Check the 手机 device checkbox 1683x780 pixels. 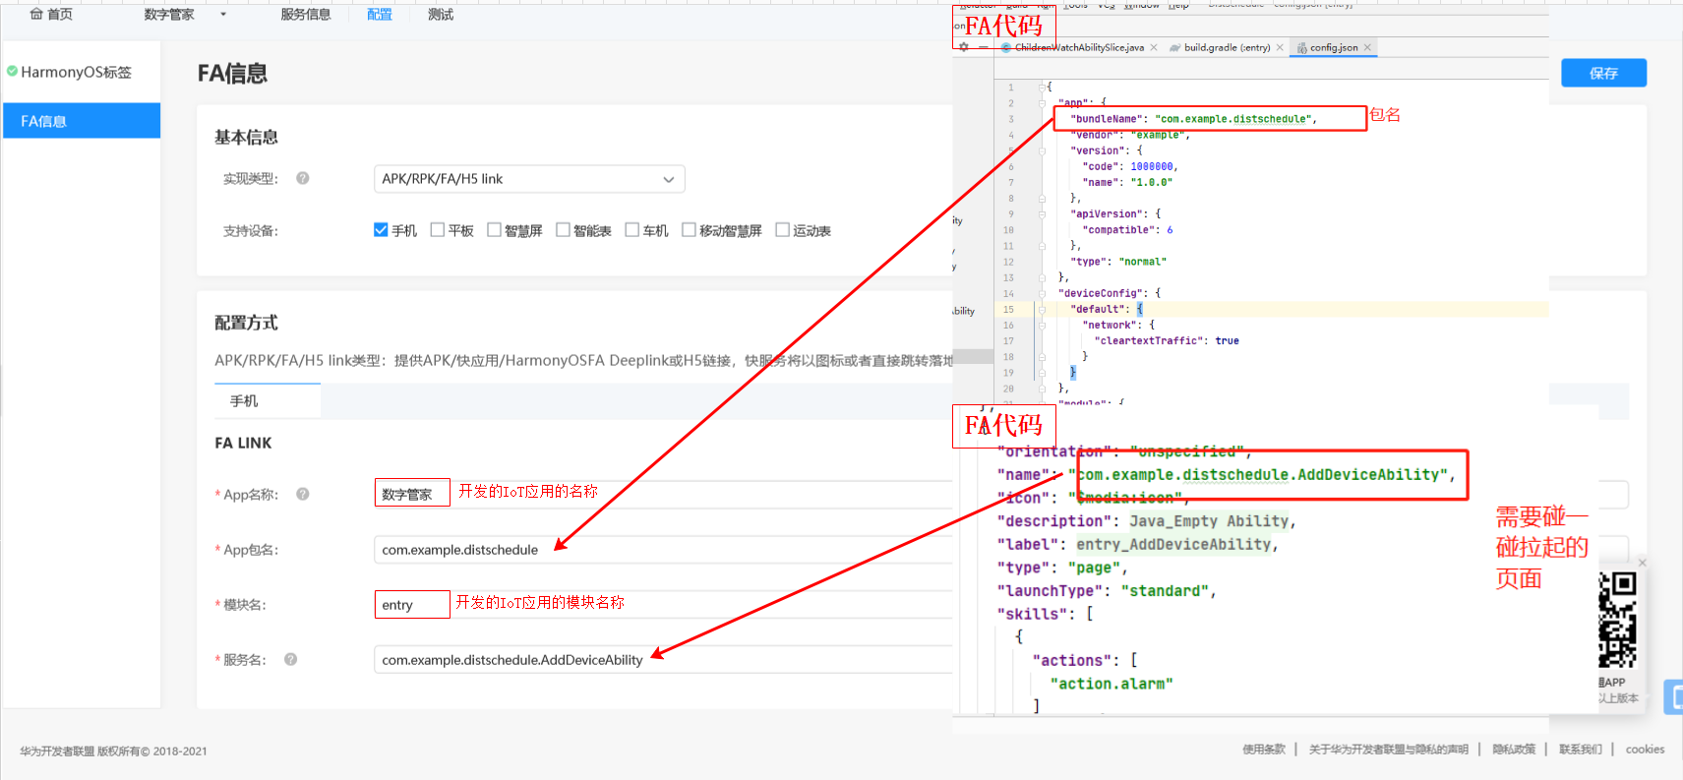(381, 230)
